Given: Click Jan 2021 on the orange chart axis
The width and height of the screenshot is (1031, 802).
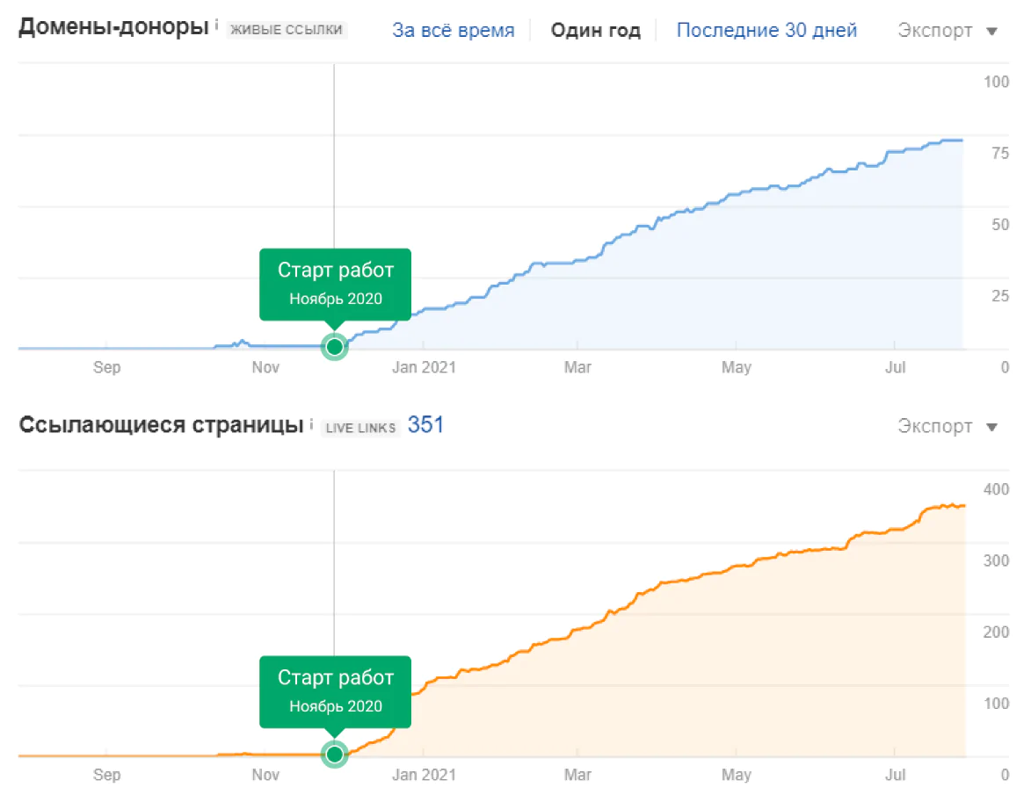Looking at the screenshot, I should coord(424,775).
